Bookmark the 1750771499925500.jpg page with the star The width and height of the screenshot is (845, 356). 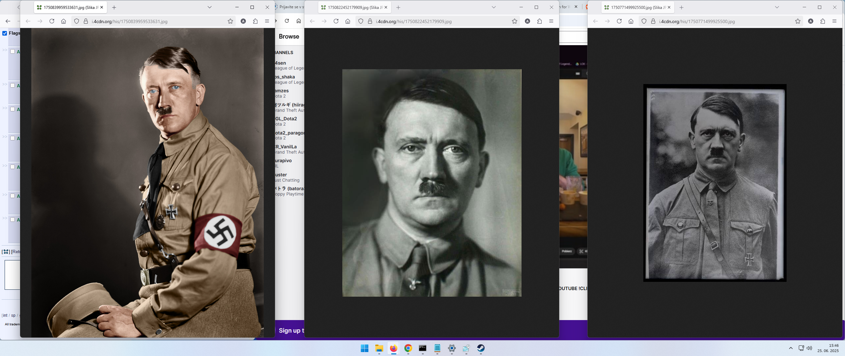(798, 21)
